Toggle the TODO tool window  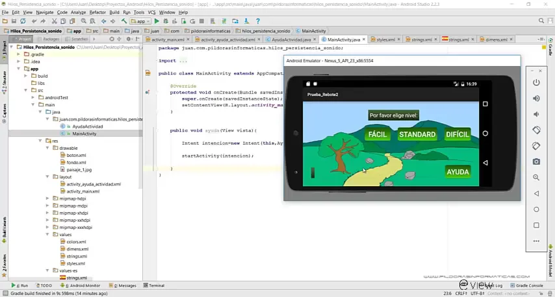point(43,285)
